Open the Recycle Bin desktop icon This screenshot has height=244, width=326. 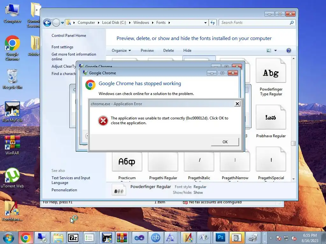12,79
